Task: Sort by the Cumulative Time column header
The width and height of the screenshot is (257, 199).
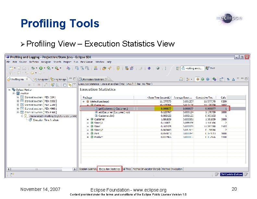Action: pyautogui.click(x=205, y=98)
